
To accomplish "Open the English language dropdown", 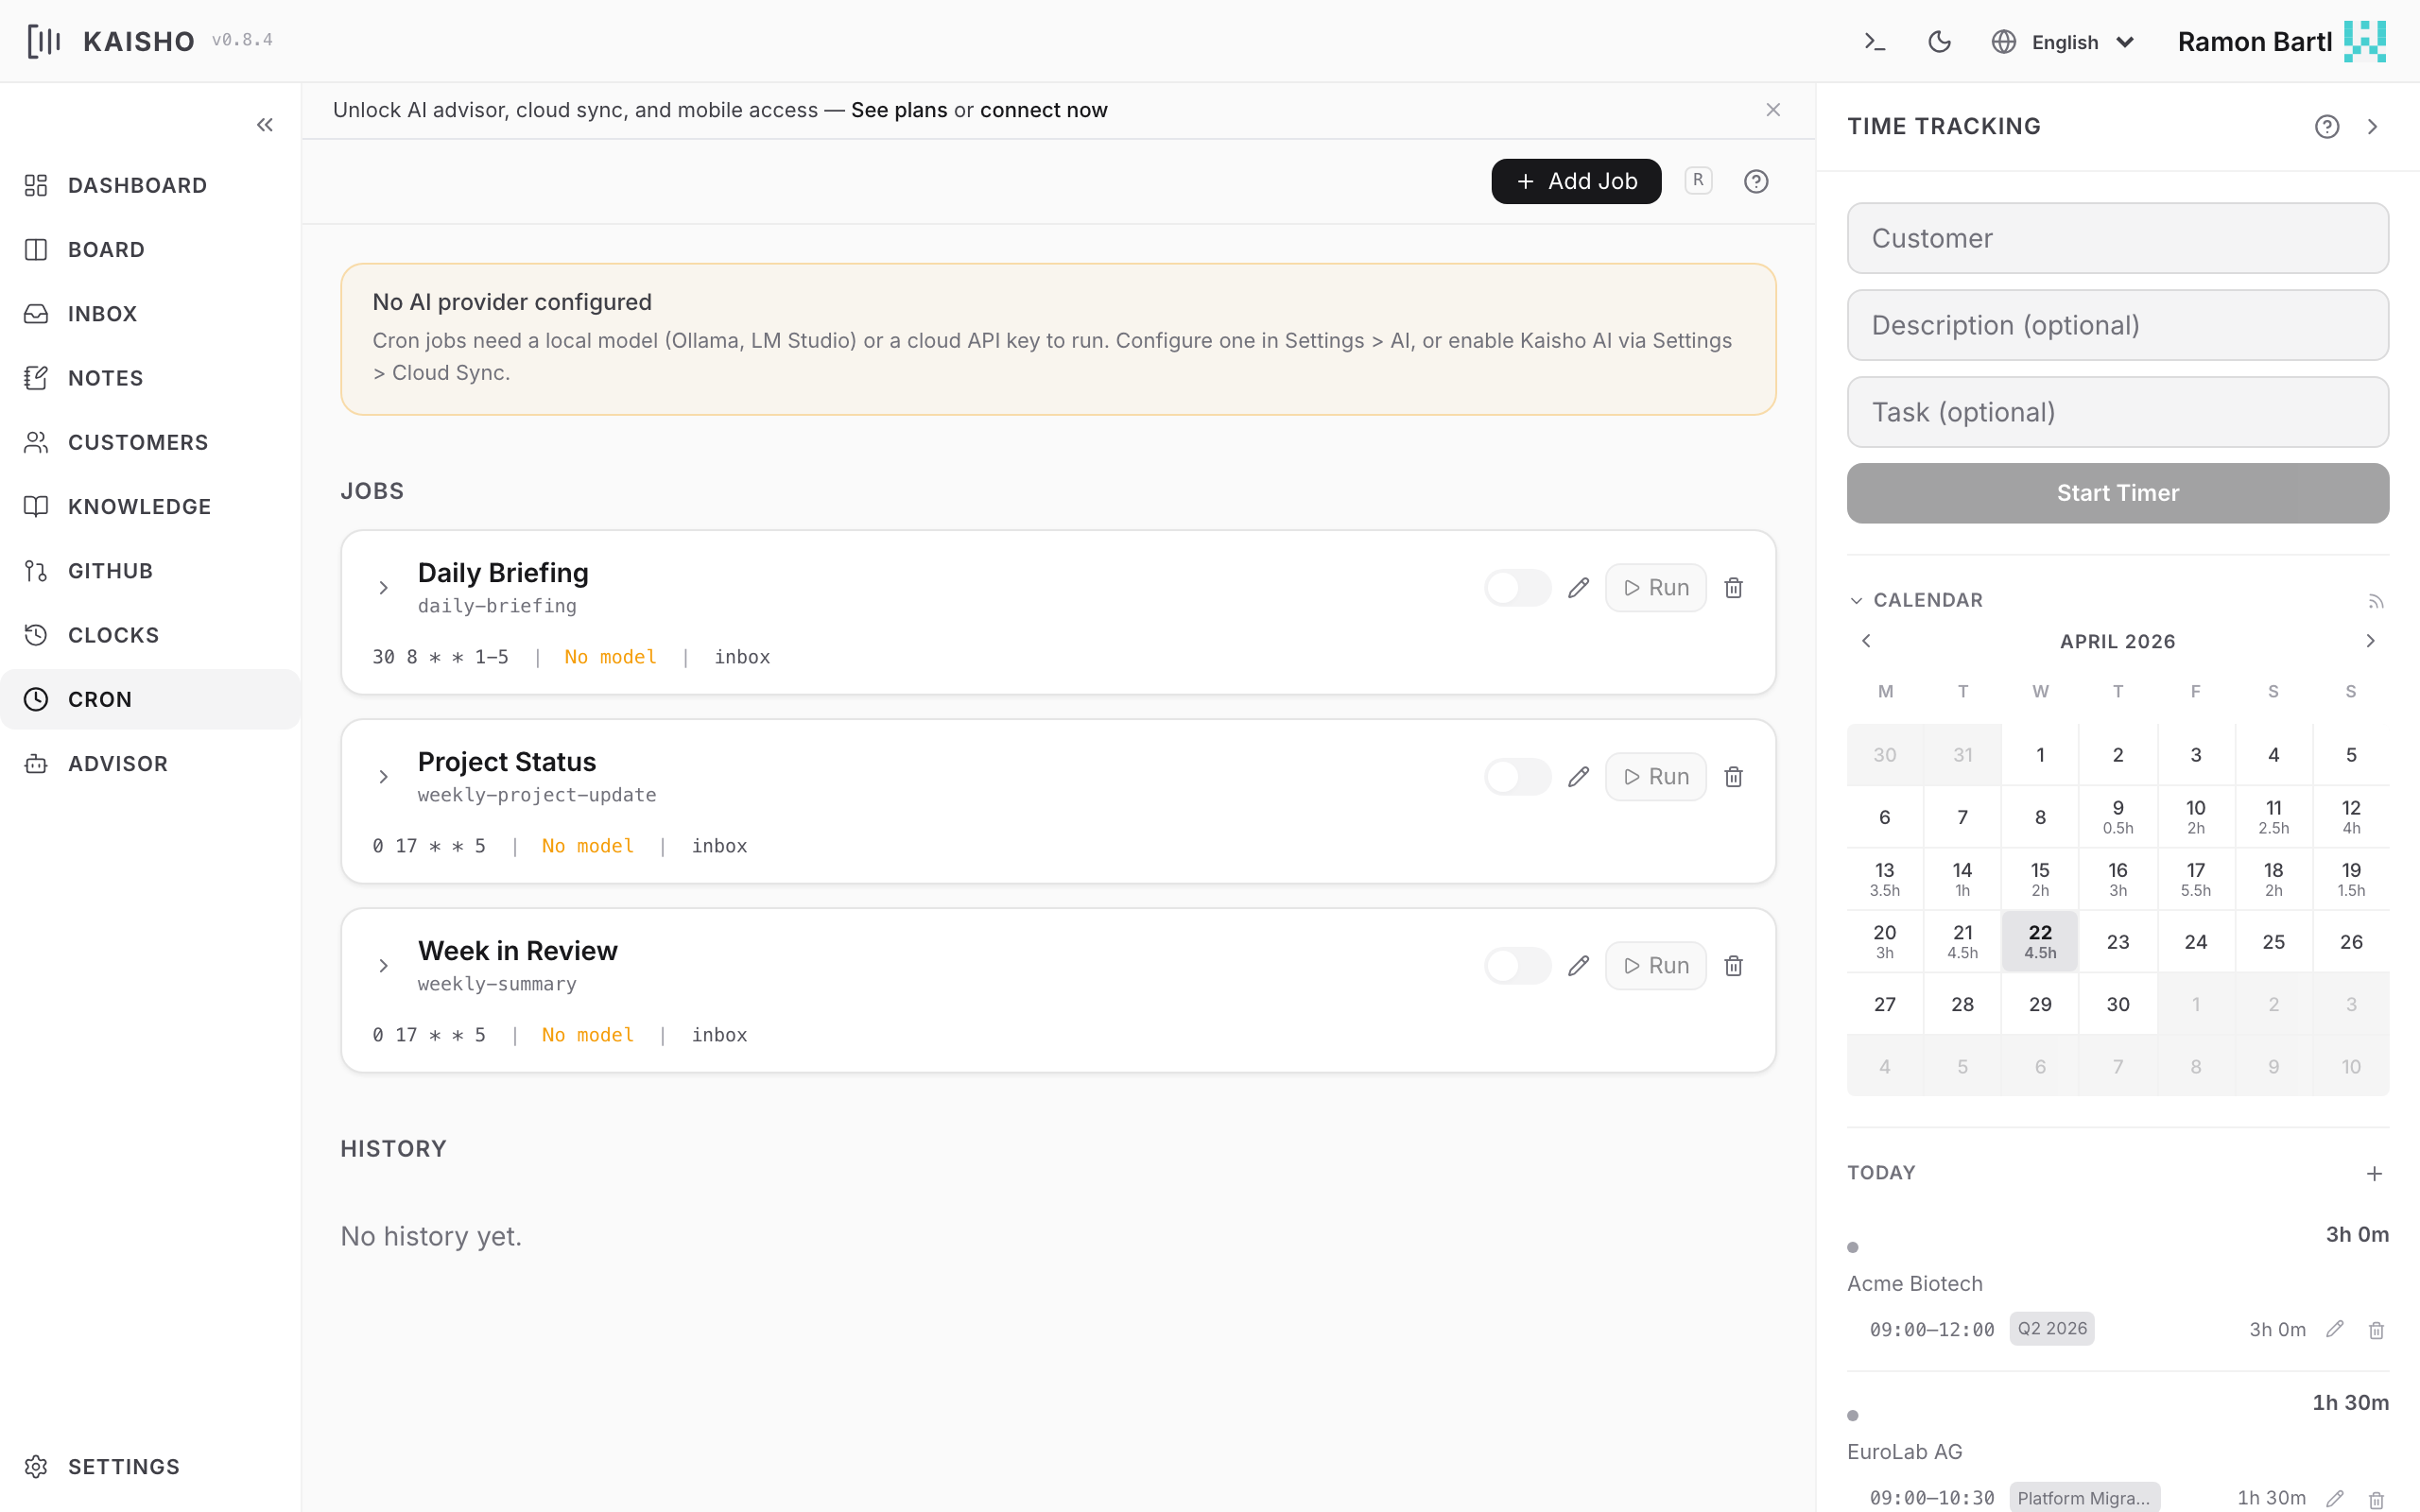I will [2064, 42].
